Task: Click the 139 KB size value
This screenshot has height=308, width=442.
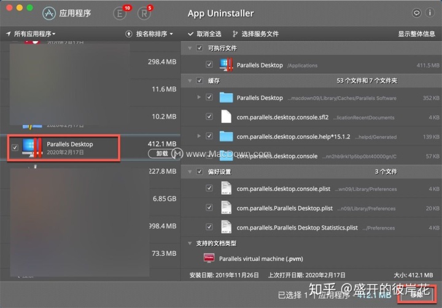Action: click(x=431, y=137)
